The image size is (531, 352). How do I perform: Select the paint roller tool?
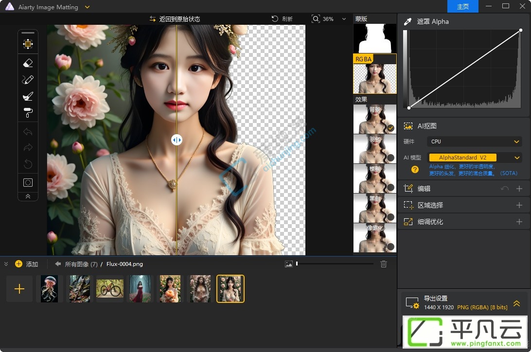point(28,113)
